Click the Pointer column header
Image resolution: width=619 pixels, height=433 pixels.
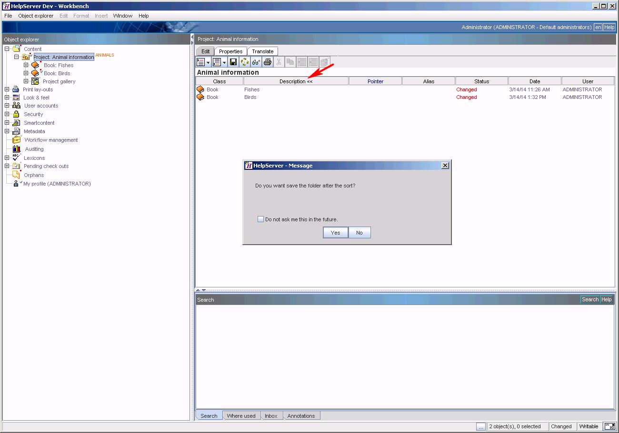375,81
